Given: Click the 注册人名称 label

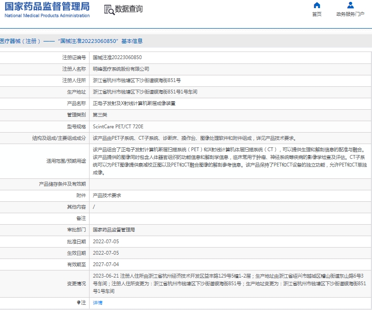Looking at the screenshot, I should pyautogui.click(x=74, y=69).
